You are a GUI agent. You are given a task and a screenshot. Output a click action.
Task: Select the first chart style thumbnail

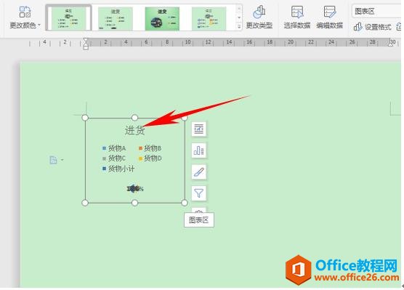(68, 18)
